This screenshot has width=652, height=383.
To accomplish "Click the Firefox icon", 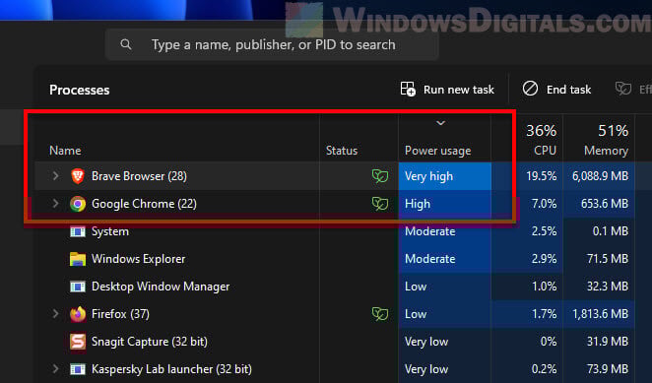I will [78, 314].
